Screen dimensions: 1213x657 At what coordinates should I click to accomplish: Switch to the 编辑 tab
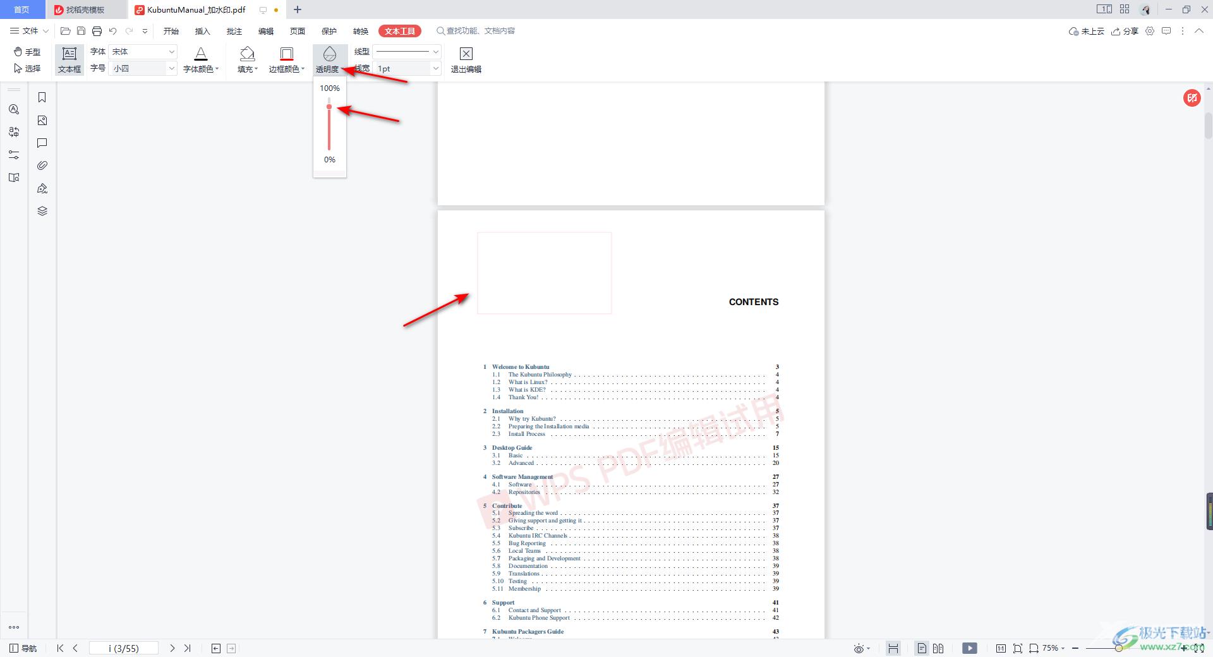pyautogui.click(x=266, y=31)
